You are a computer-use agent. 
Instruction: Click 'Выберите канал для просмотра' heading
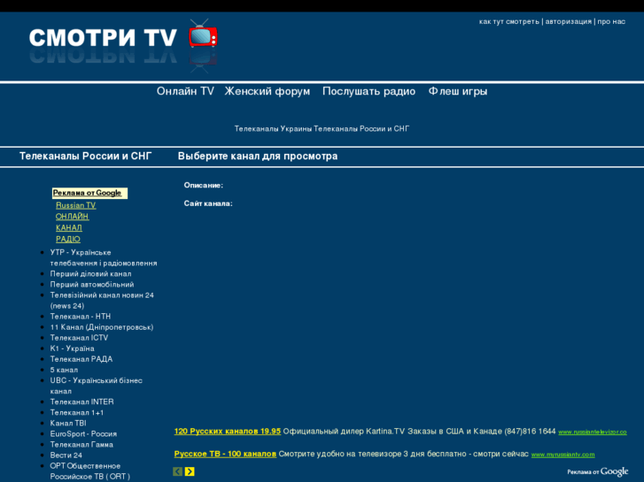coord(258,157)
